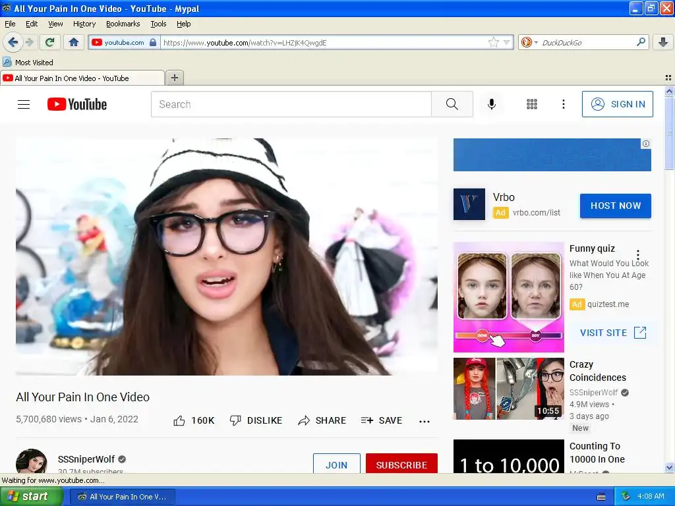This screenshot has height=506, width=675.
Task: Click the SAVE to playlist button
Action: pyautogui.click(x=382, y=420)
